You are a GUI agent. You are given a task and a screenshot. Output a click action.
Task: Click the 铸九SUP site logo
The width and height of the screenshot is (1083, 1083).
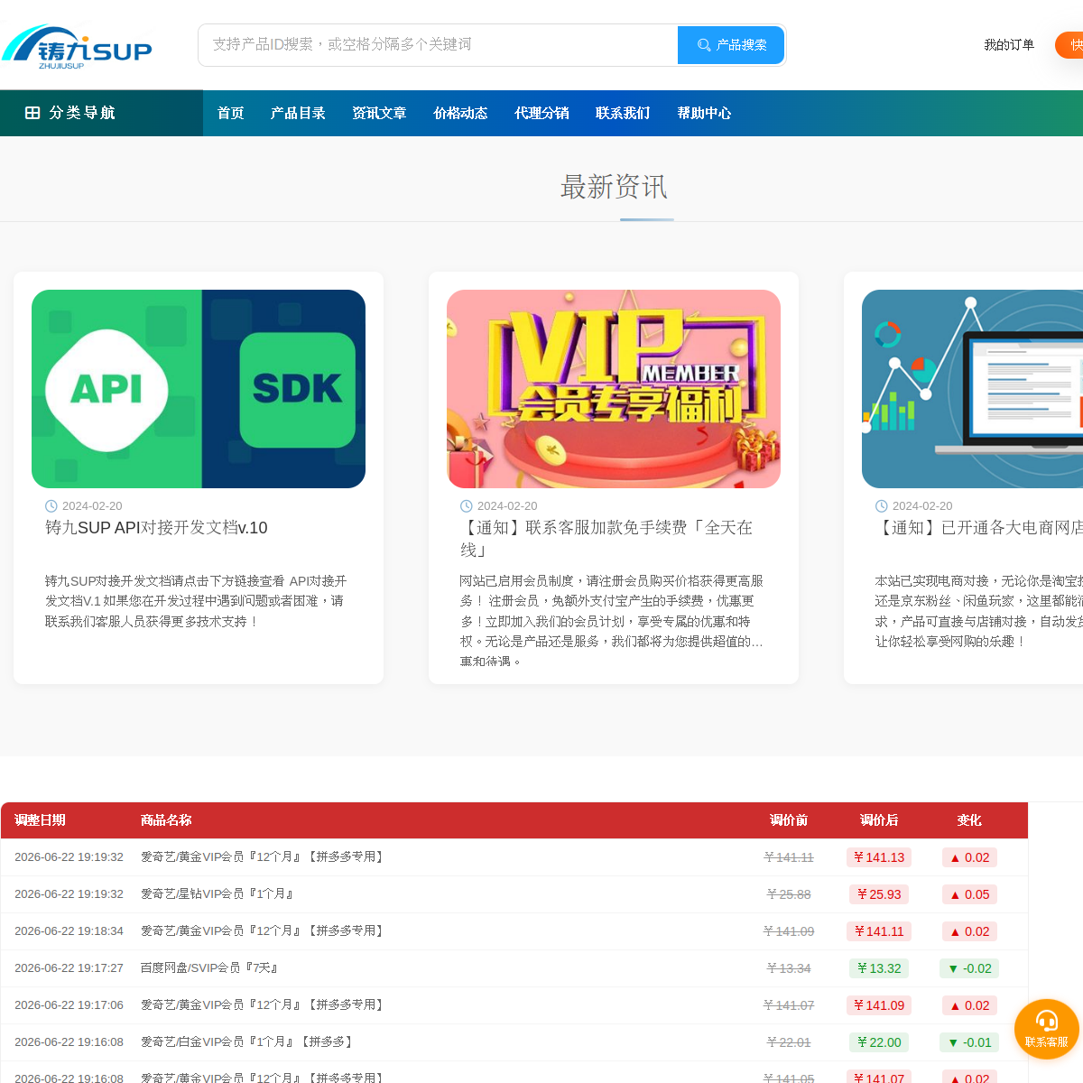point(77,47)
